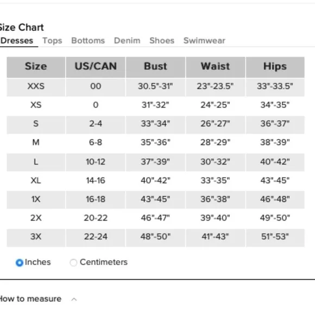This screenshot has height=315, width=315.
Task: Click the How to measure heading
Action: [x=30, y=299]
